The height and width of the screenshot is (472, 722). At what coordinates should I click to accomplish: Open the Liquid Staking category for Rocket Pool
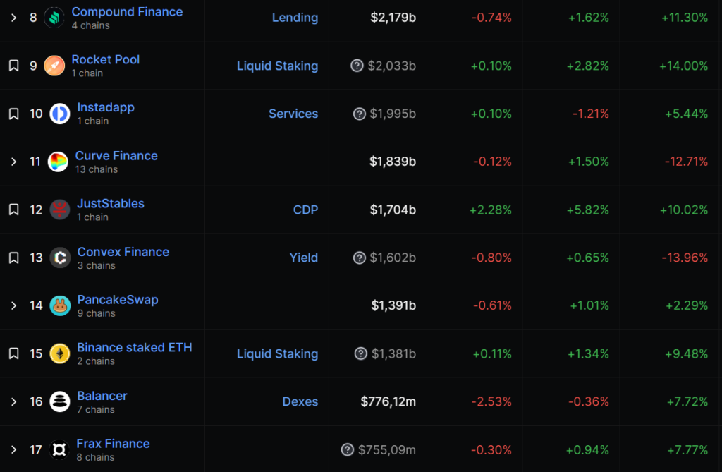(277, 66)
